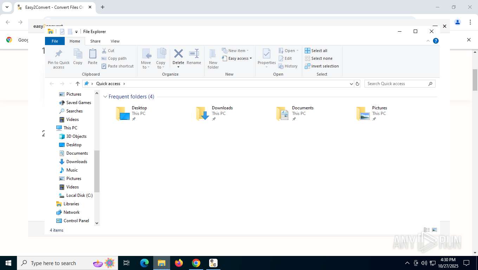Open Firefox from the taskbar

(x=179, y=263)
